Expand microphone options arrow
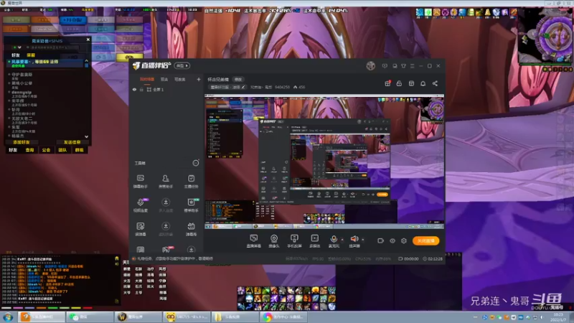Screen dimensions: 574x323 coord(343,240)
